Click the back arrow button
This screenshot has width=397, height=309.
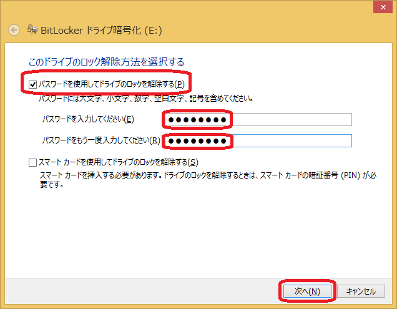tap(14, 31)
